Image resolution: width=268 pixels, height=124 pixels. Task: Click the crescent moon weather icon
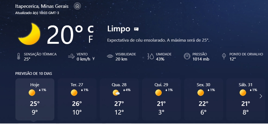pyautogui.click(x=29, y=34)
